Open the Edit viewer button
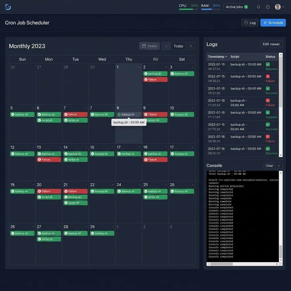The height and width of the screenshot is (291, 291). click(x=271, y=44)
